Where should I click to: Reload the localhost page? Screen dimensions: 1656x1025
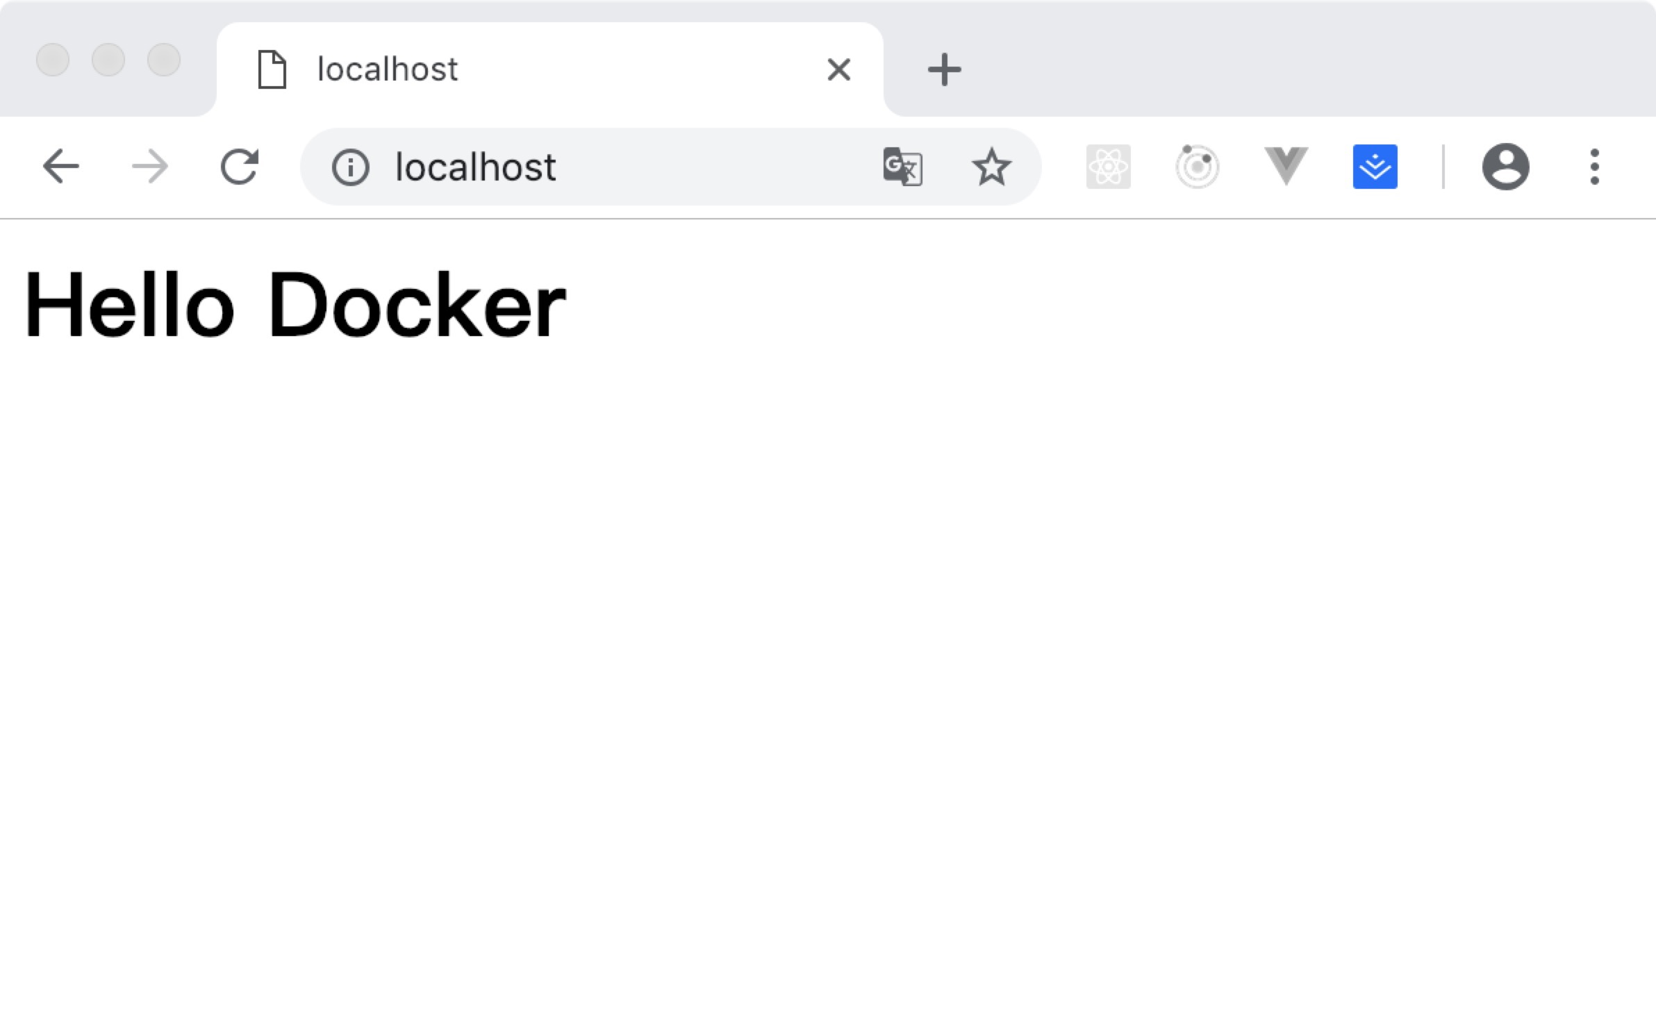coord(240,167)
